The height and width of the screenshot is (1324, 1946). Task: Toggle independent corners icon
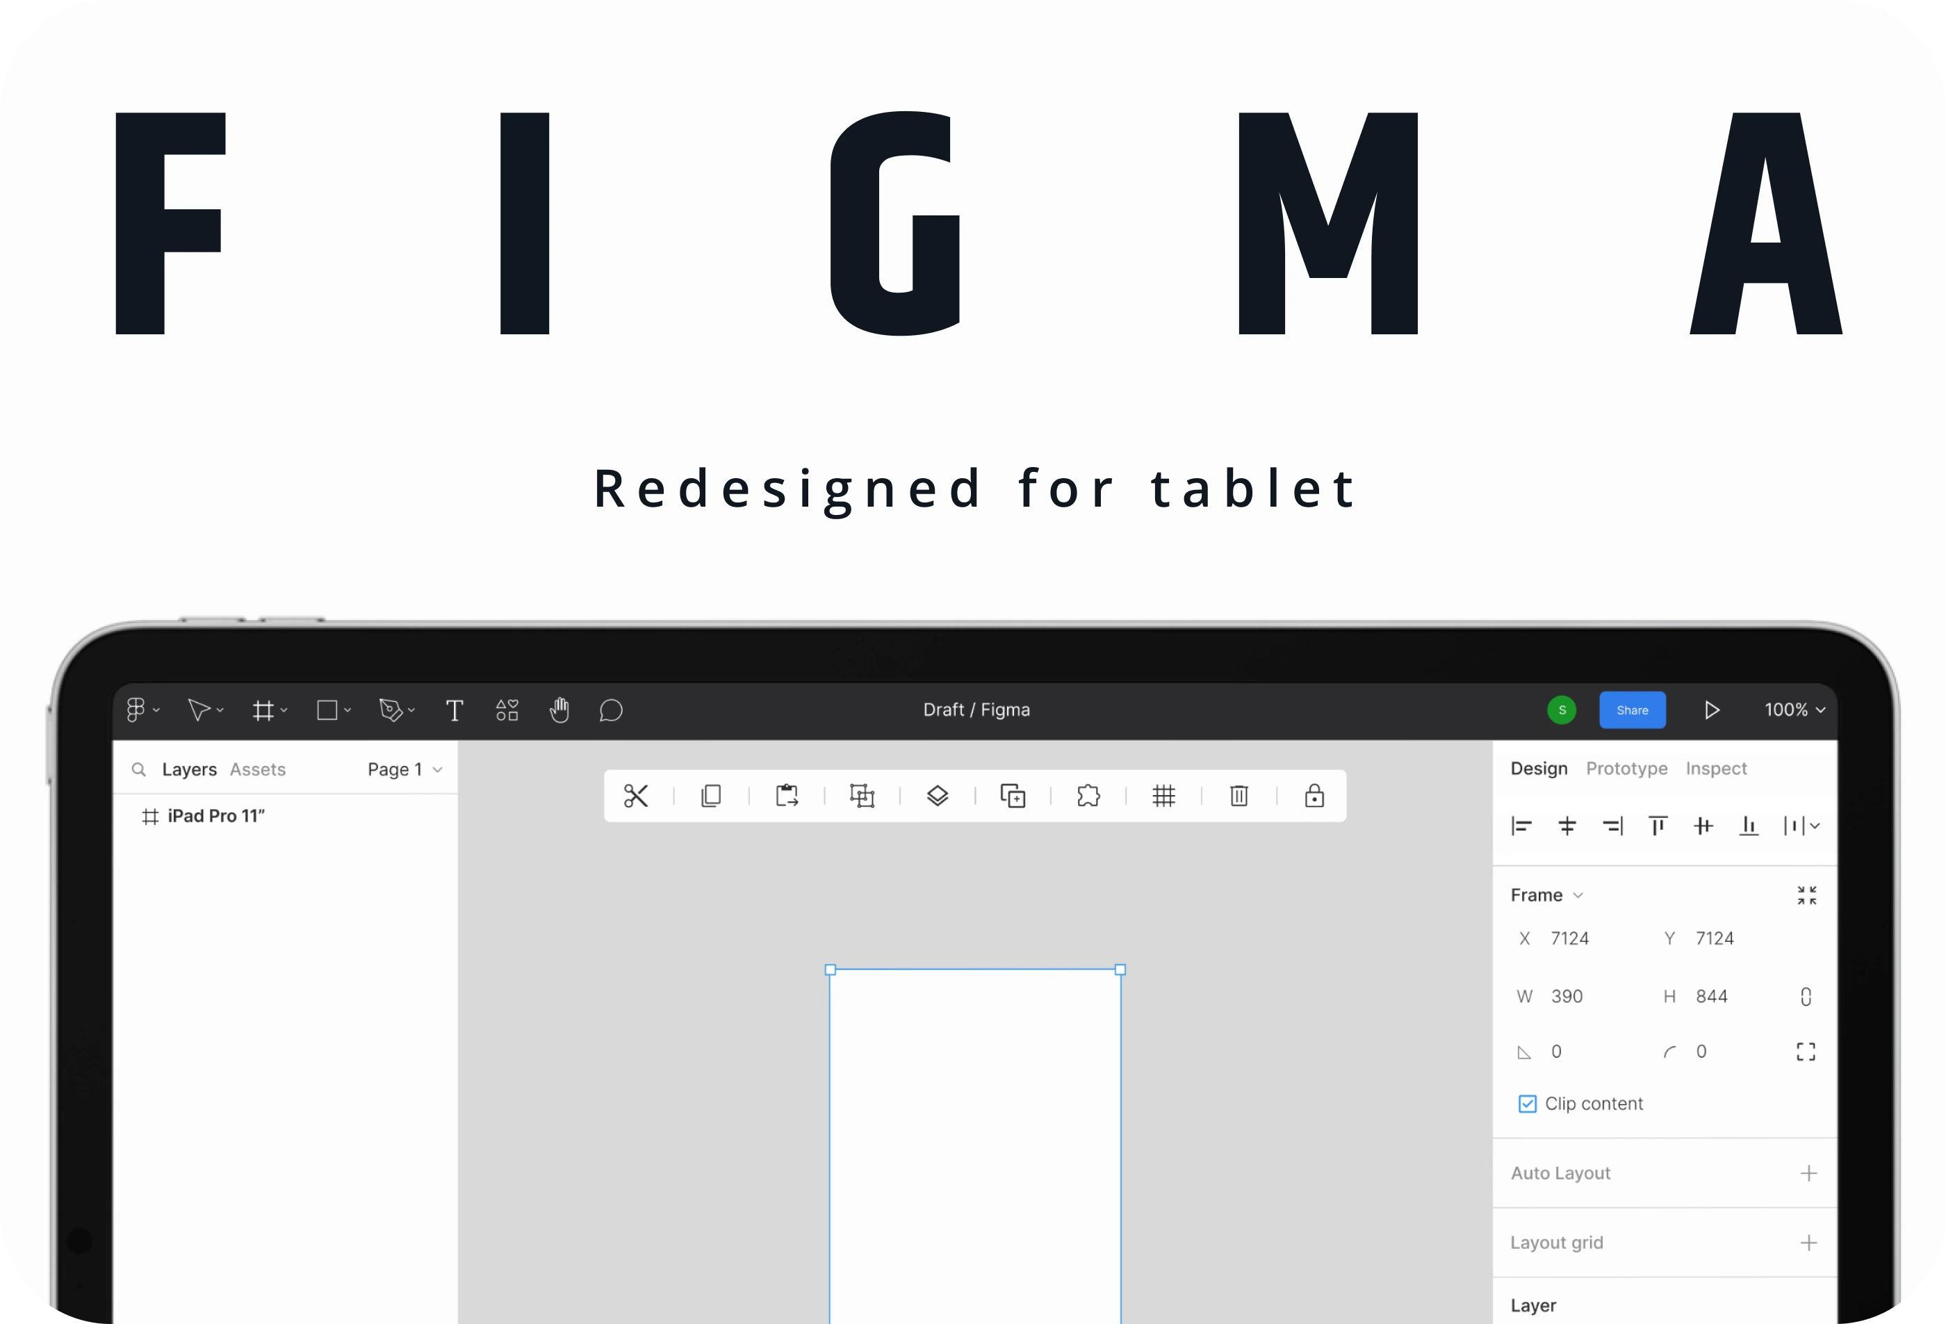coord(1806,1052)
